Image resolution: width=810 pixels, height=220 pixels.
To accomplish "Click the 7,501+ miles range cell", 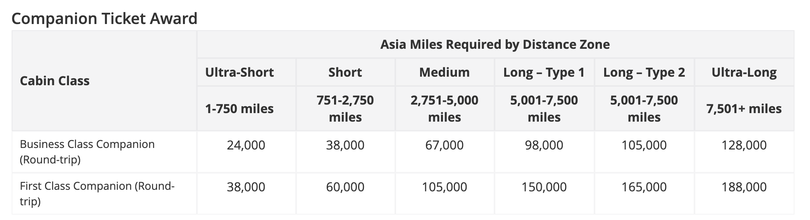I will pyautogui.click(x=744, y=109).
